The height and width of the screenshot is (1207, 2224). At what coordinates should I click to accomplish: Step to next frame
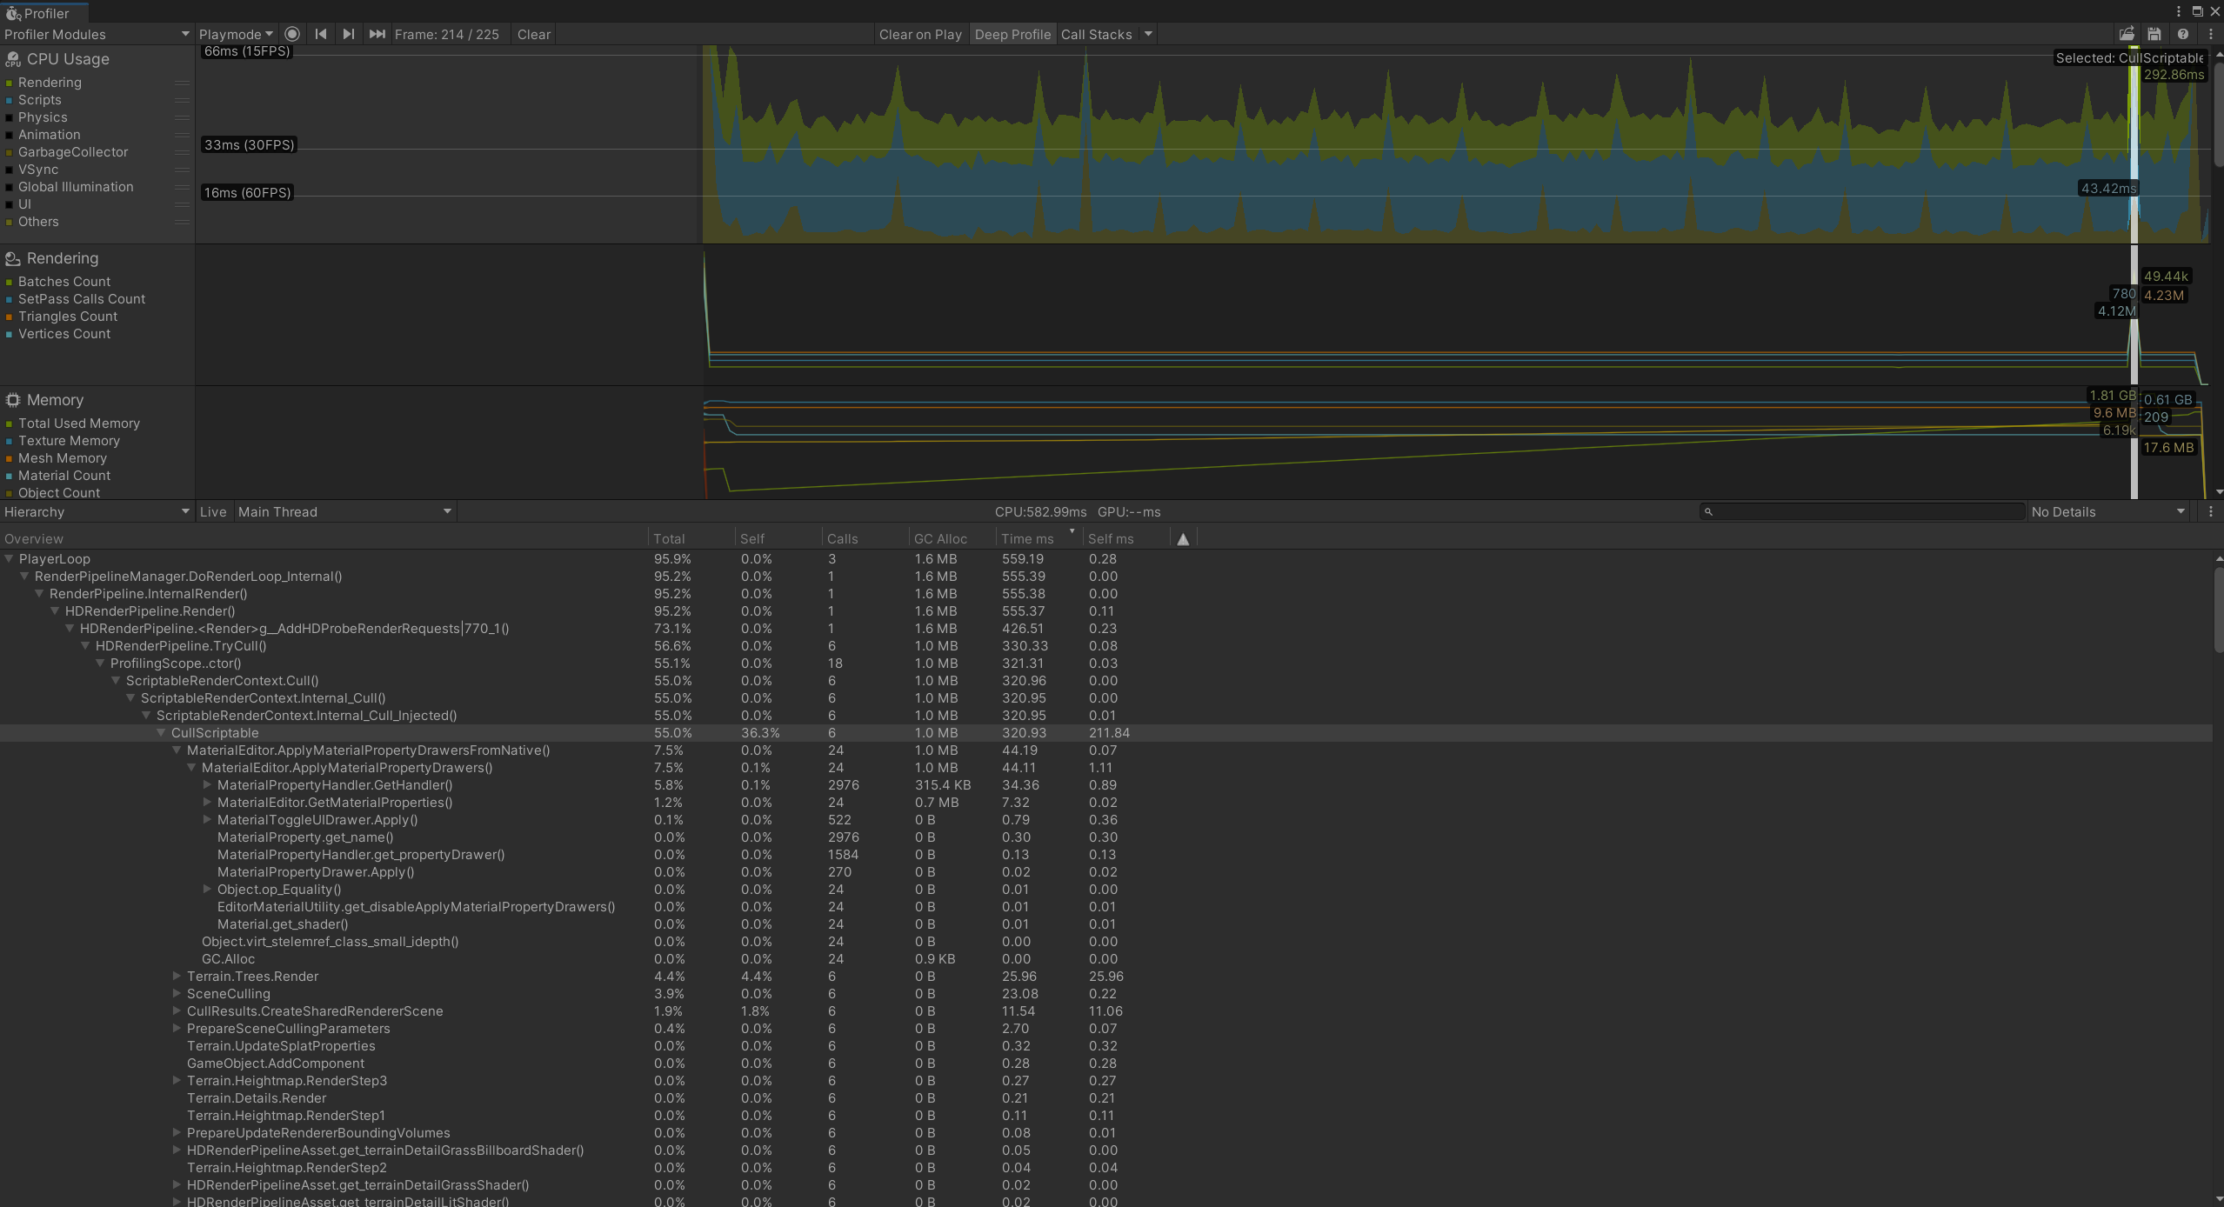[x=349, y=34]
